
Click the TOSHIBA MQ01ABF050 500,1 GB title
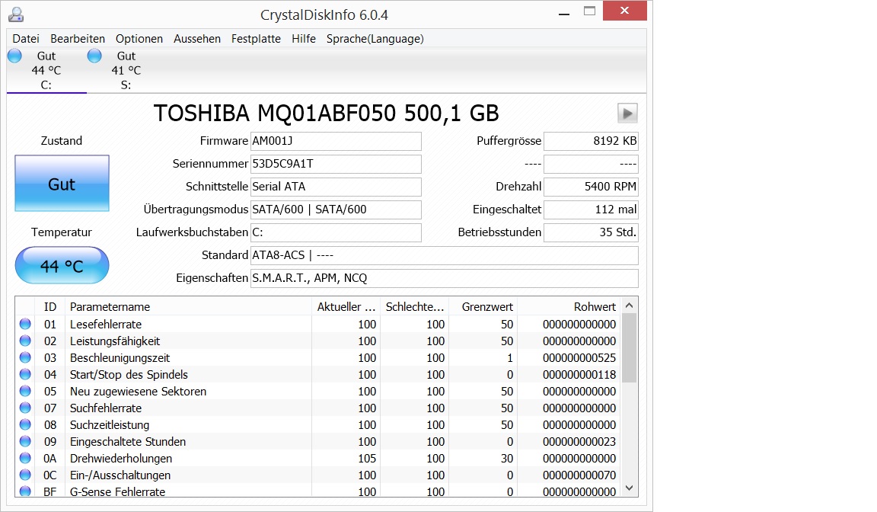[x=326, y=114]
